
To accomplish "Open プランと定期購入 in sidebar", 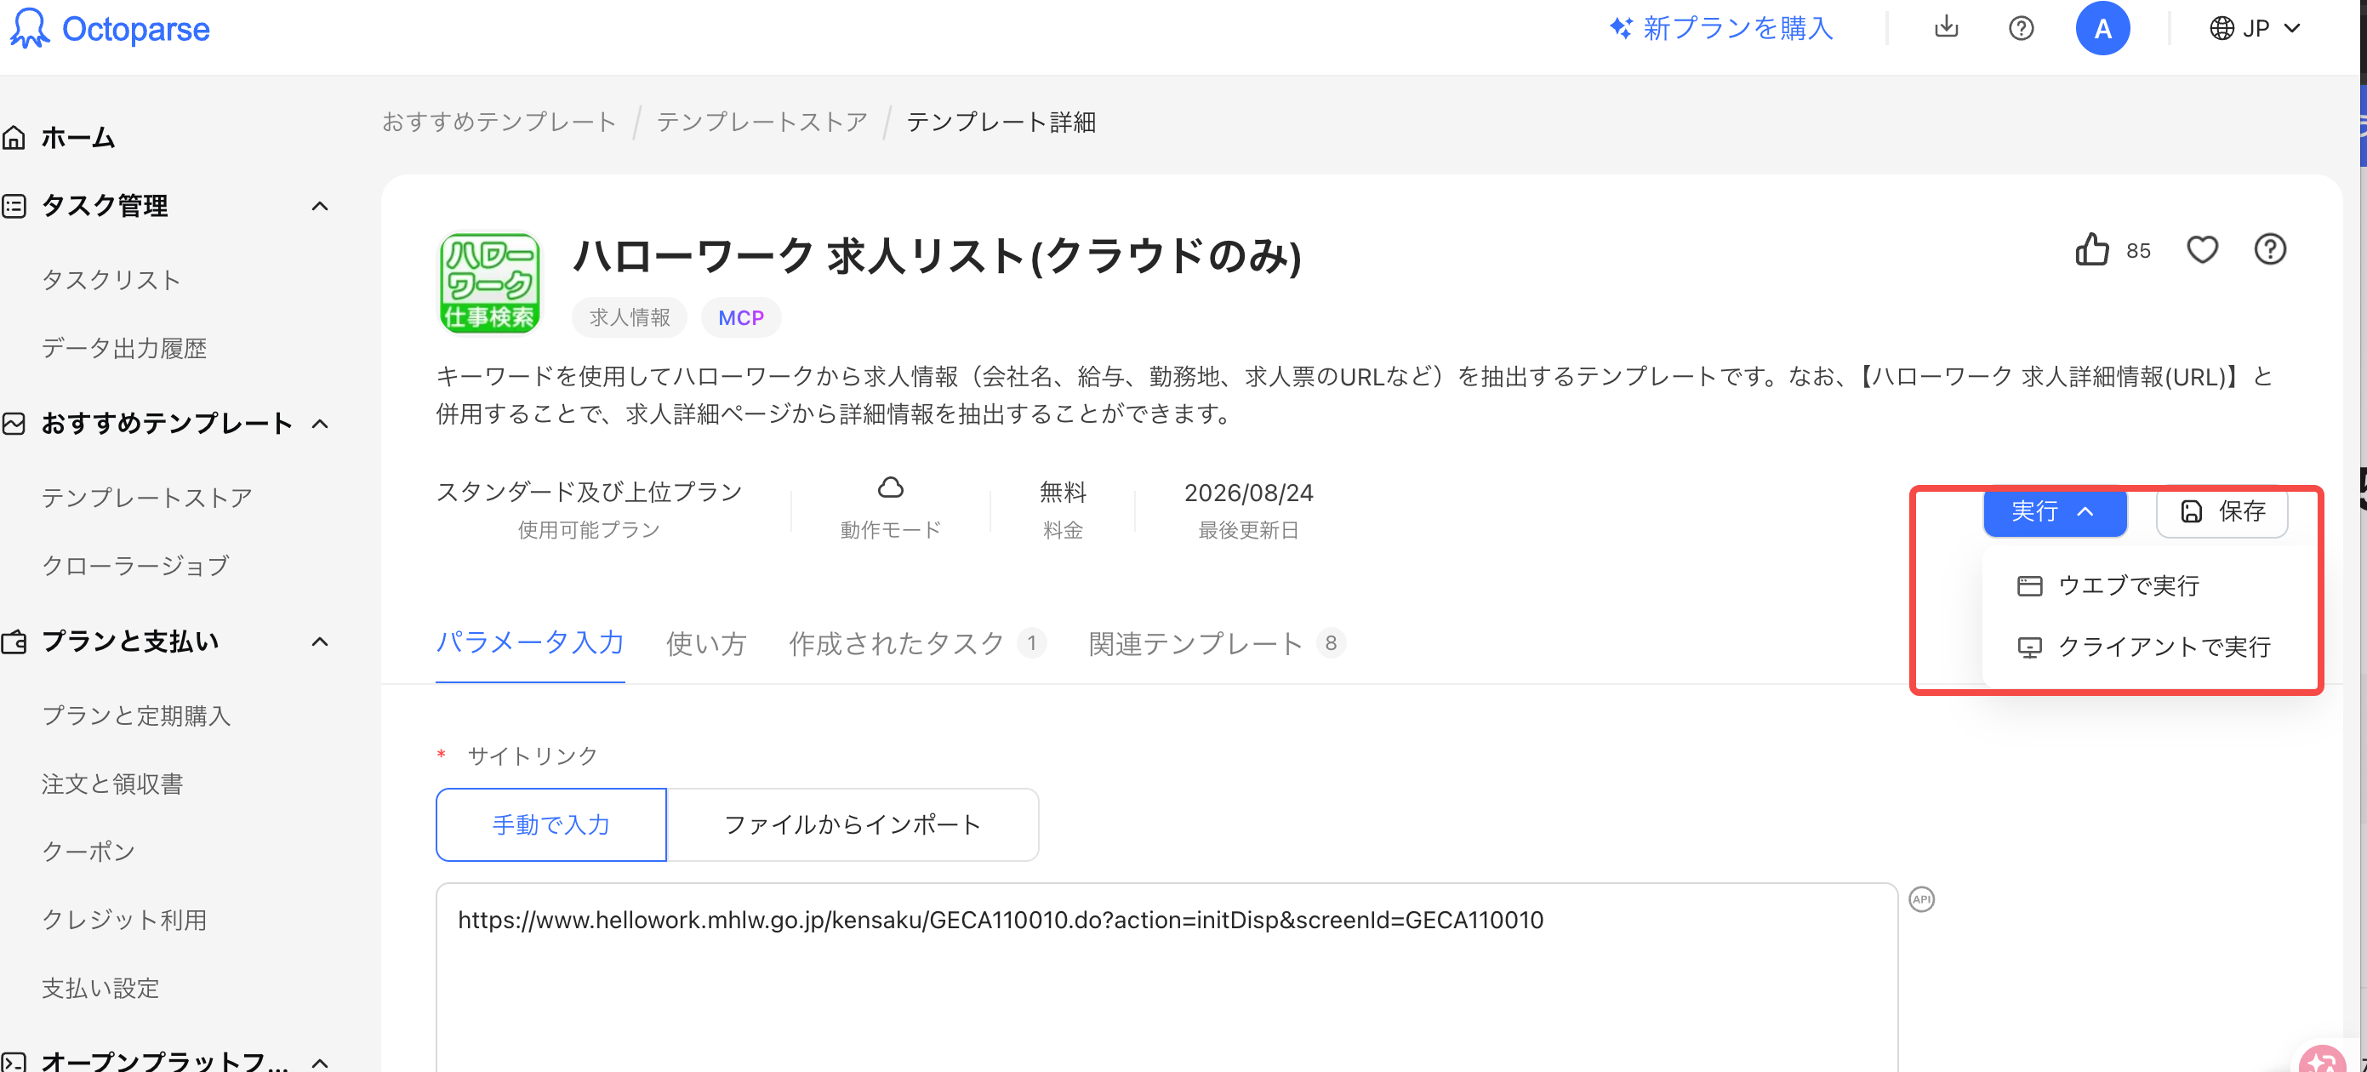I will click(x=136, y=716).
